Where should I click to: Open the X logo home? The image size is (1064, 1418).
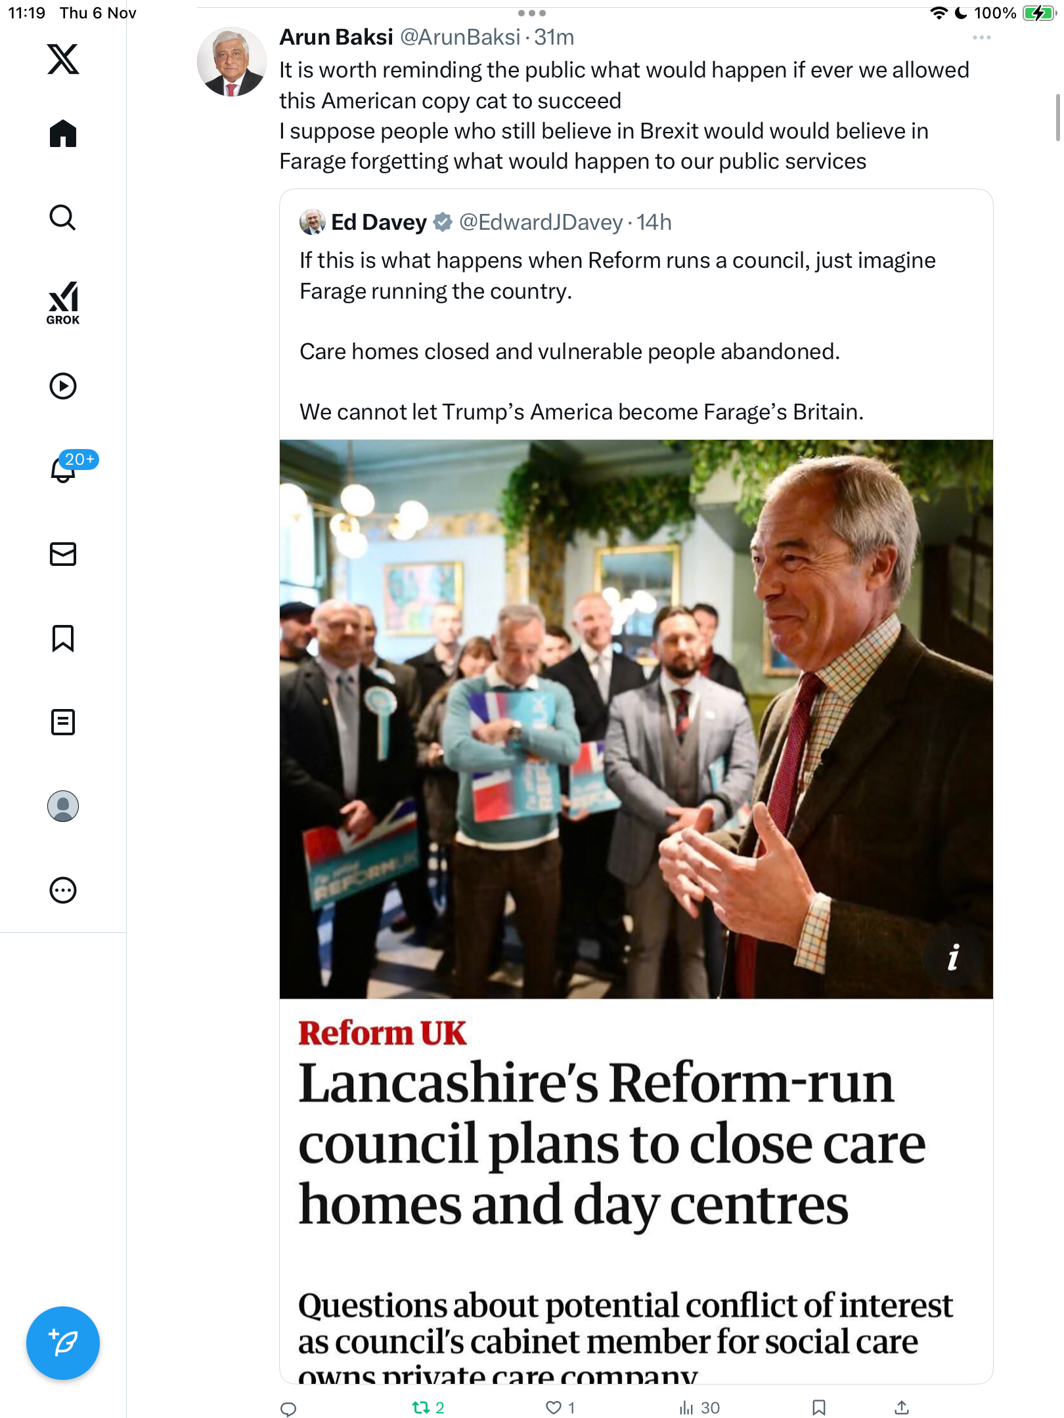(x=63, y=59)
